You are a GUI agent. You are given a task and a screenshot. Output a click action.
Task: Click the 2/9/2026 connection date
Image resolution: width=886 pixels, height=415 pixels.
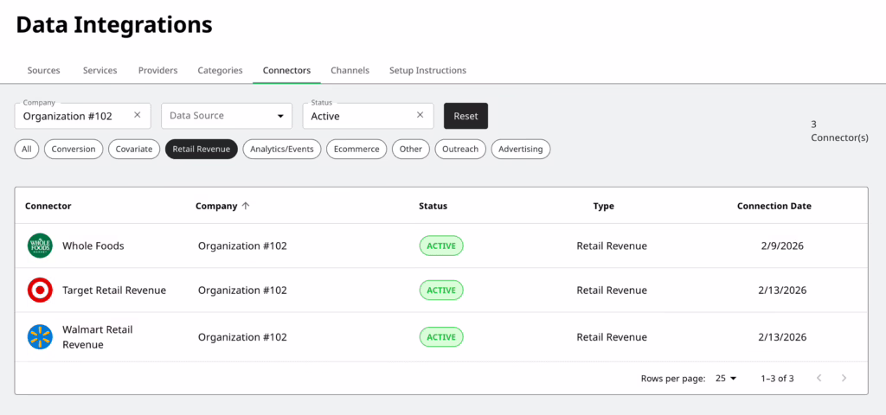(x=782, y=246)
